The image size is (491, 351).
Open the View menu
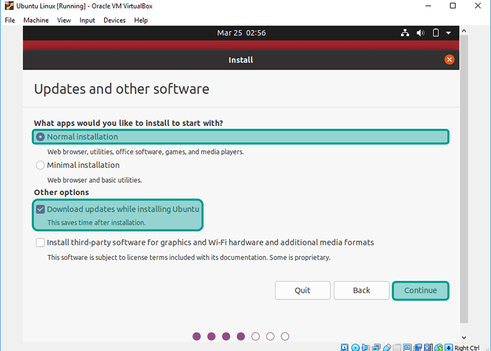point(64,20)
